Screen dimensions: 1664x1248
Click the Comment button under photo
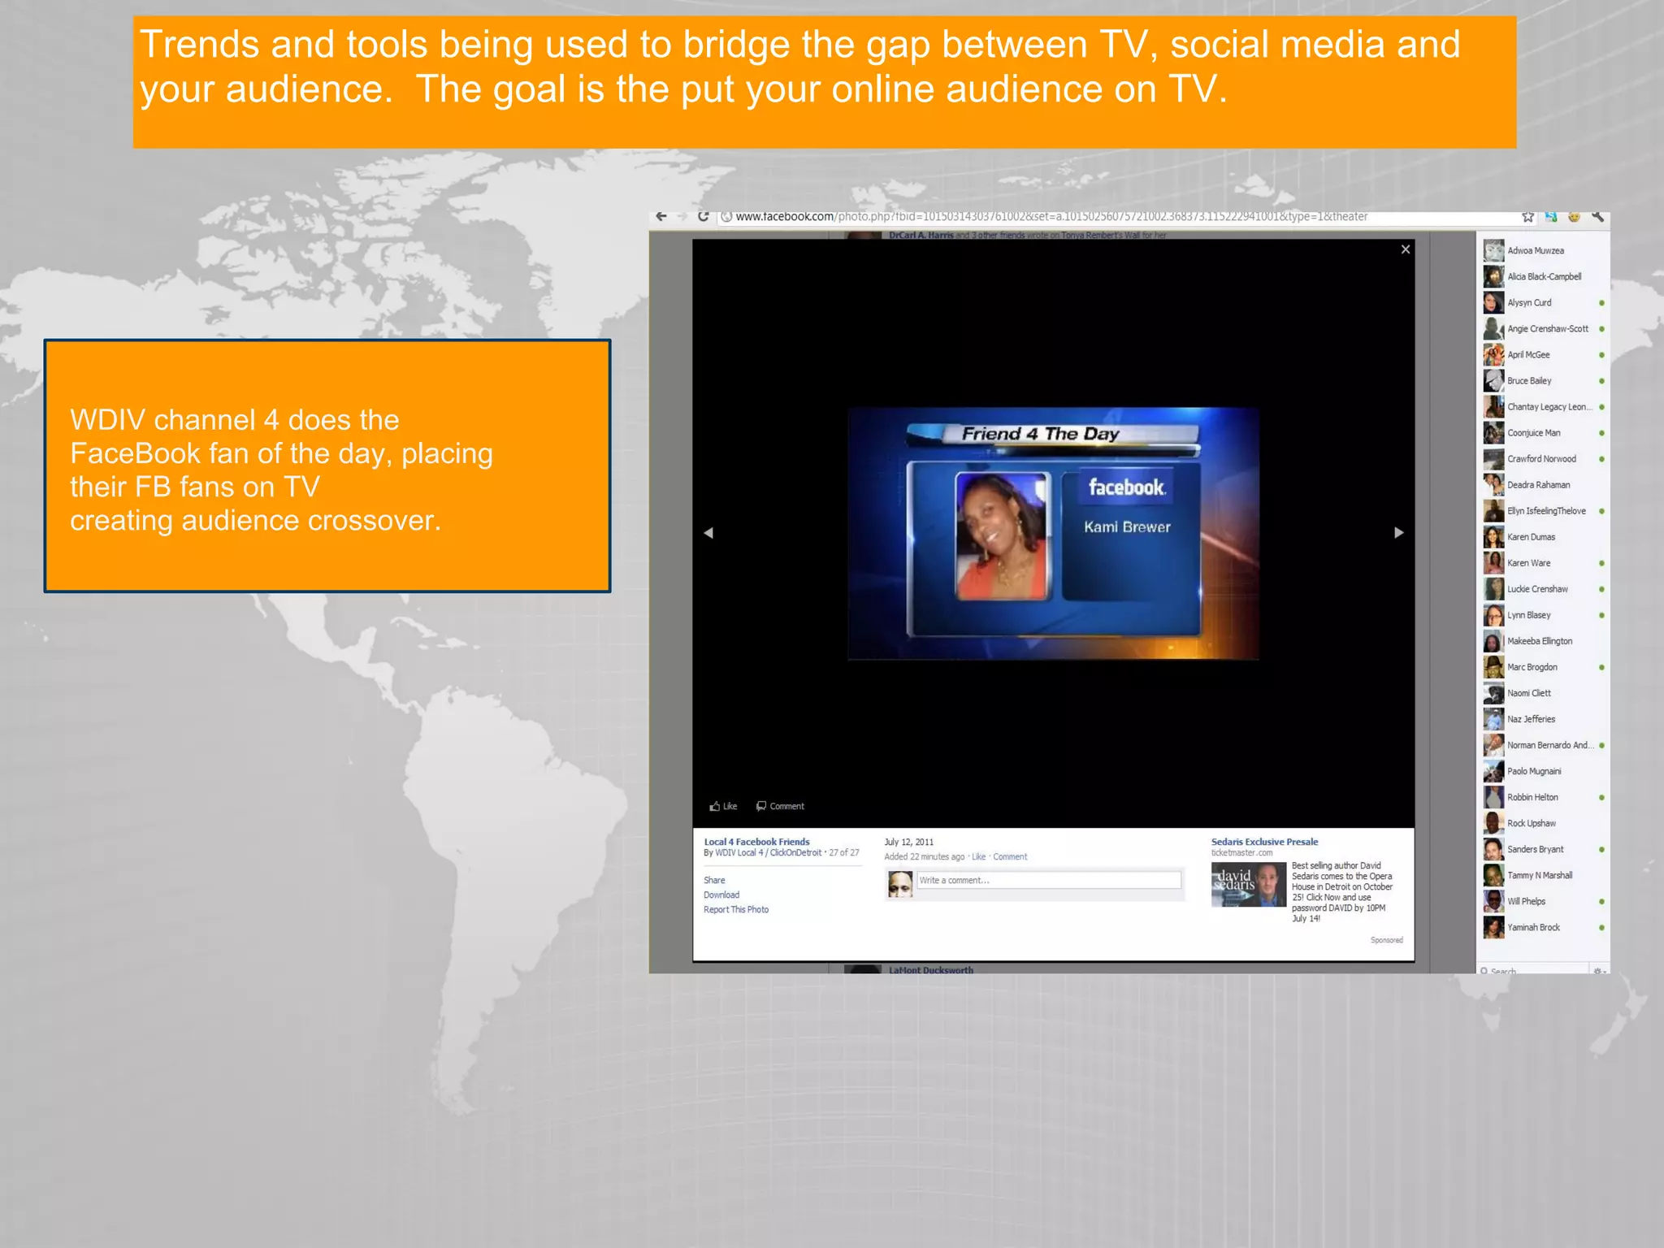coord(780,806)
